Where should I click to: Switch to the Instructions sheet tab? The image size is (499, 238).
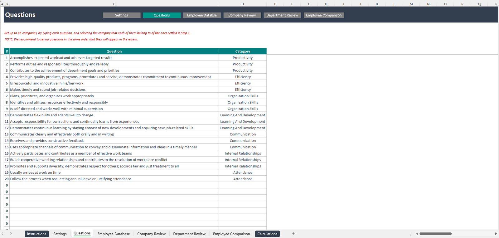36,234
